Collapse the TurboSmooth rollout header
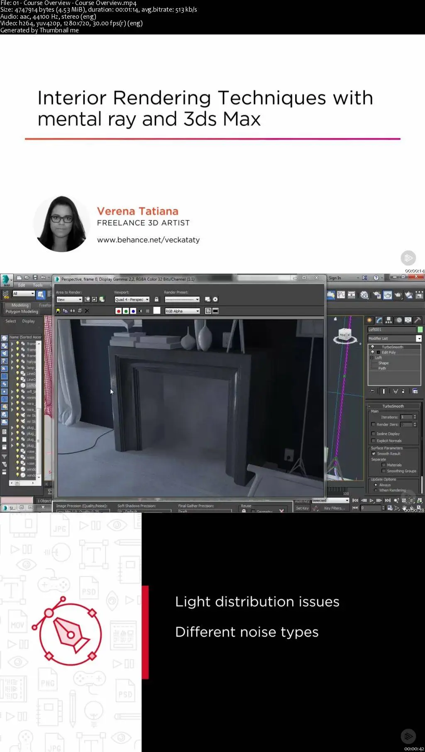This screenshot has height=752, width=425. point(393,406)
